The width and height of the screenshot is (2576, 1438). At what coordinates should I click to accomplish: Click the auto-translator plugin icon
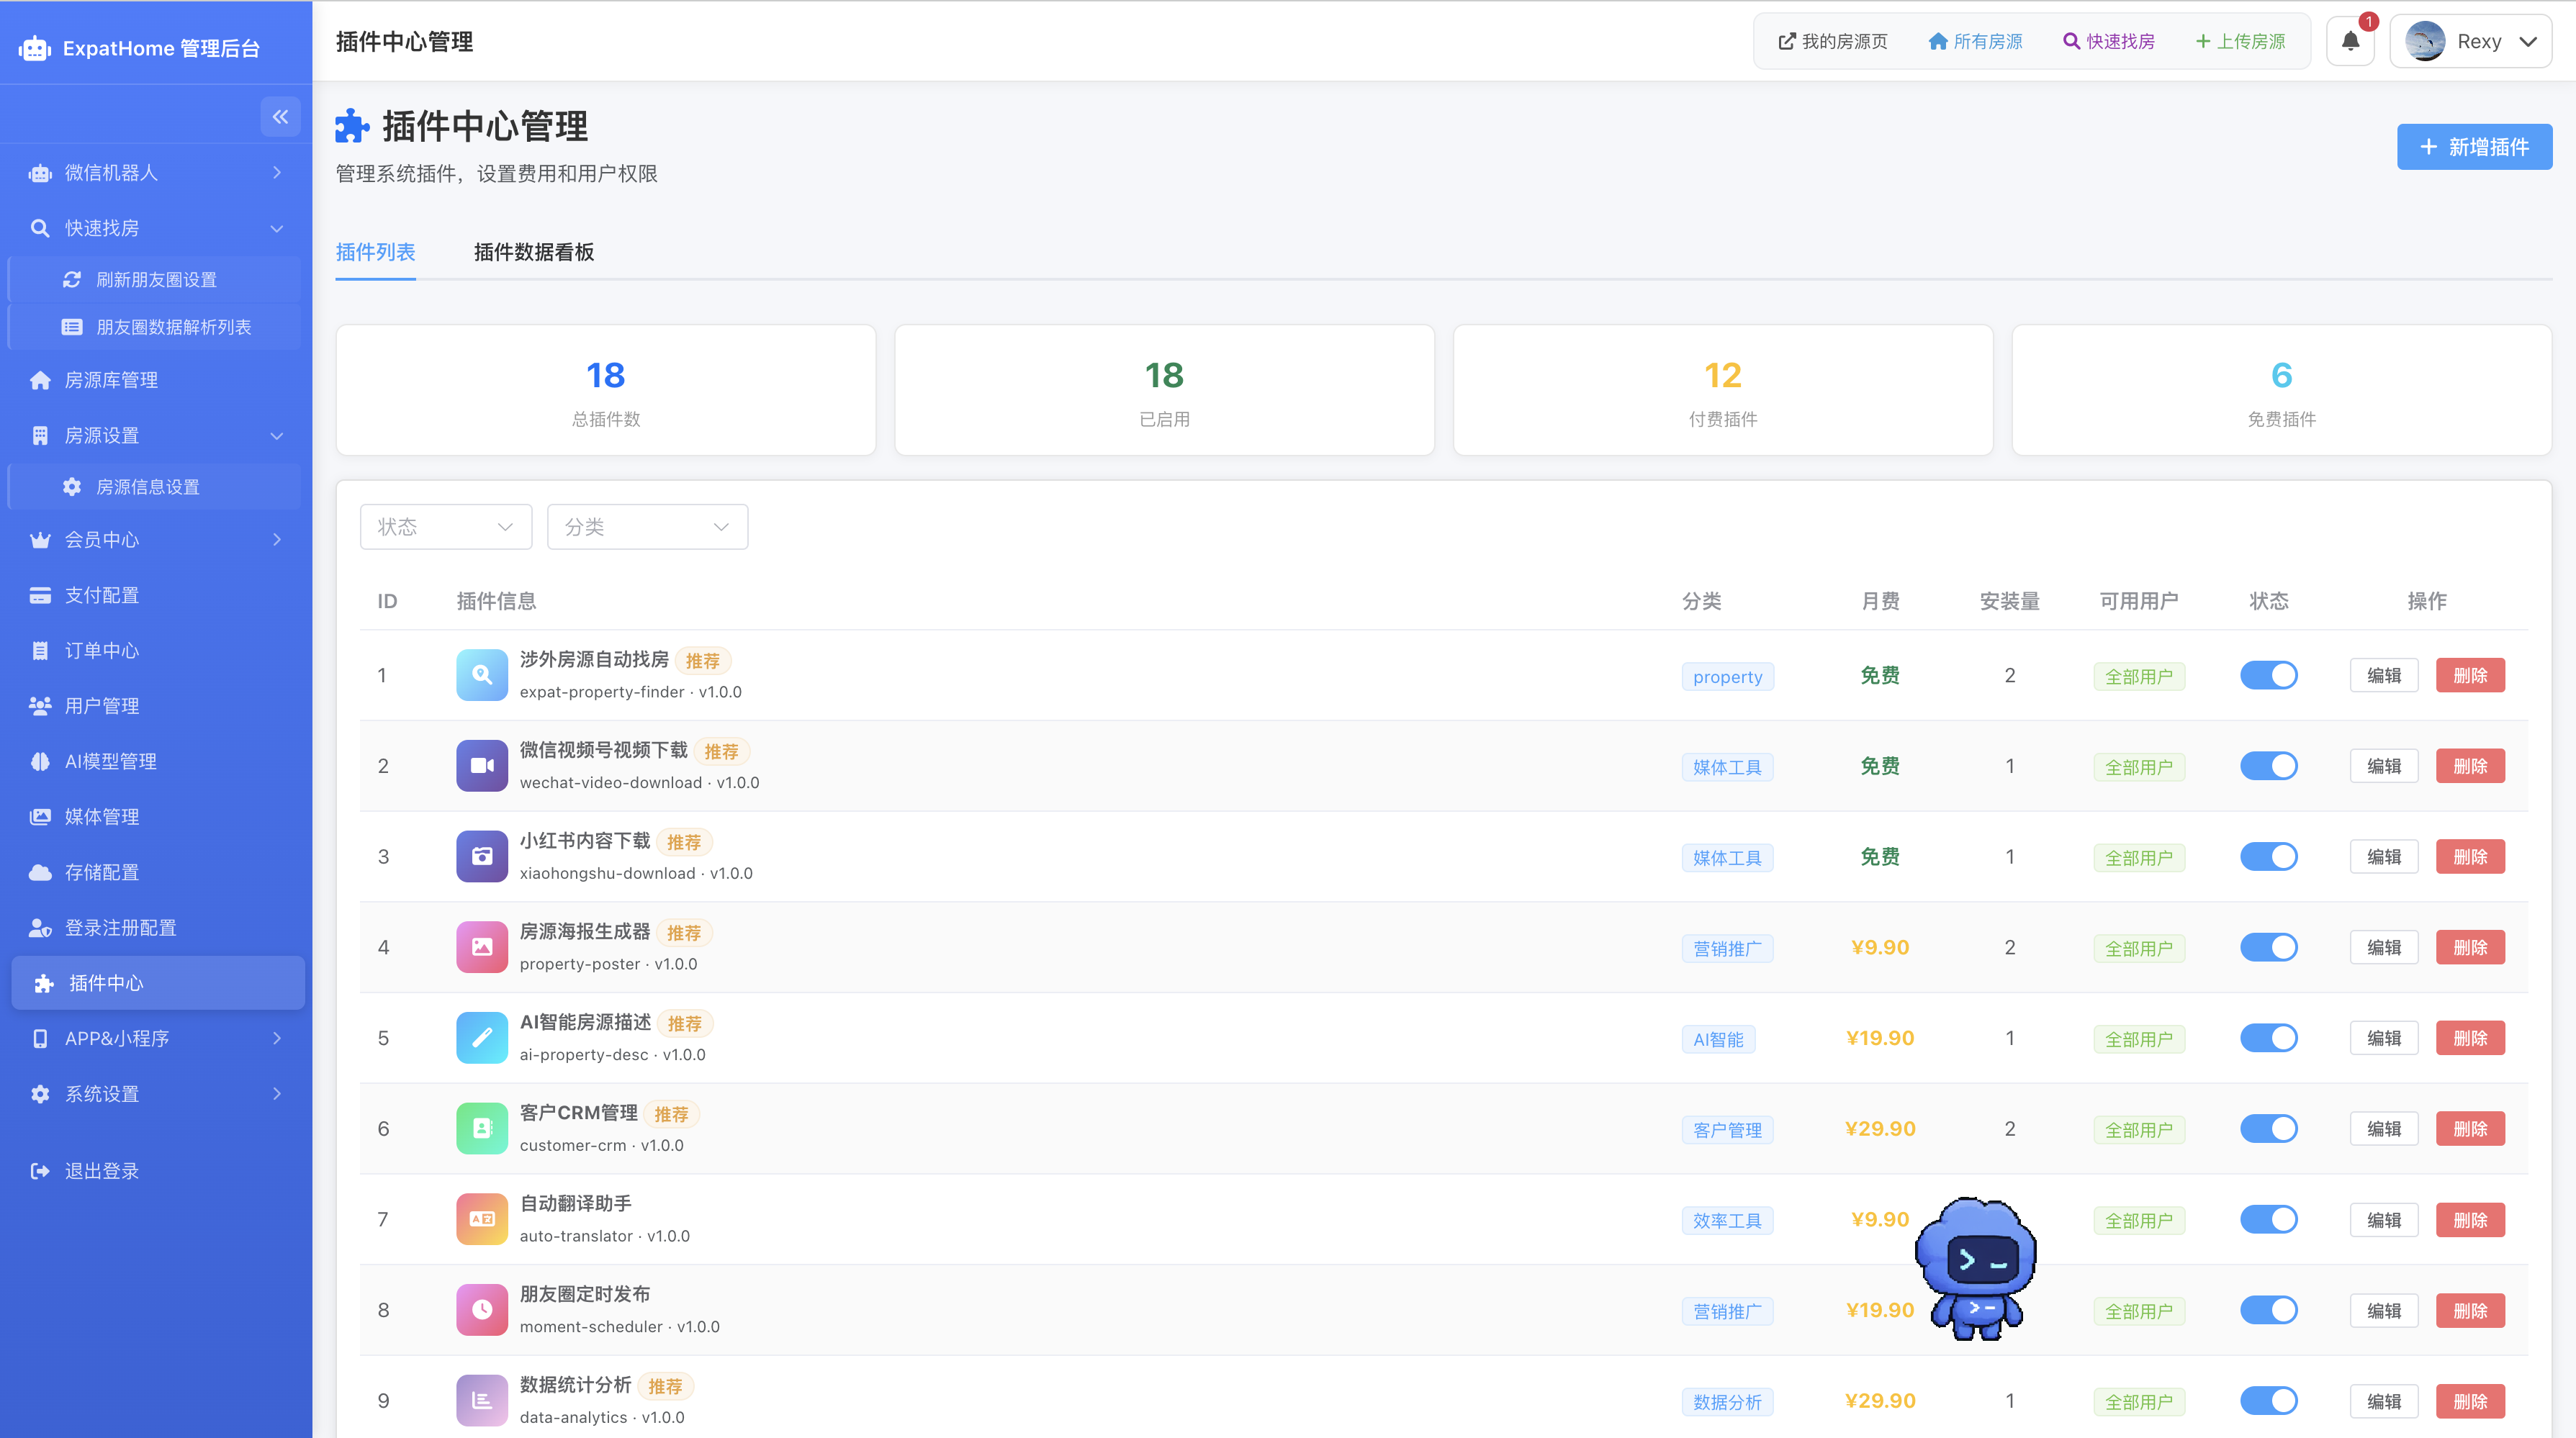point(482,1219)
